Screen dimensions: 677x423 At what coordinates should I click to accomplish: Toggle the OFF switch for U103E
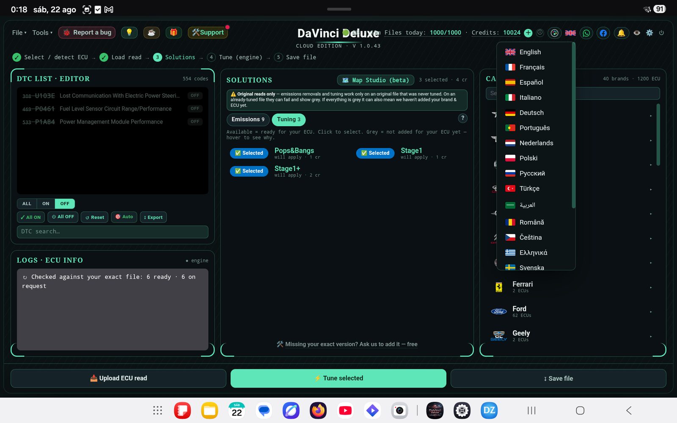click(195, 96)
